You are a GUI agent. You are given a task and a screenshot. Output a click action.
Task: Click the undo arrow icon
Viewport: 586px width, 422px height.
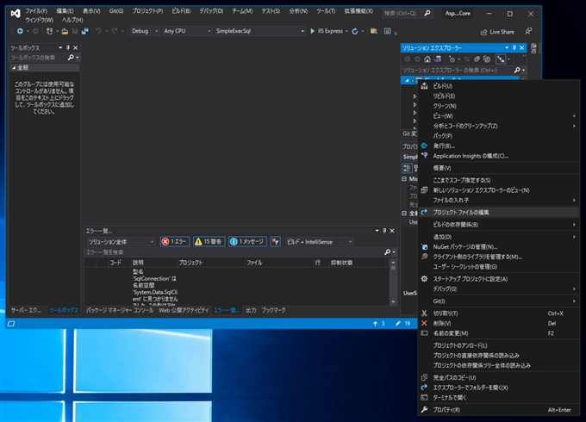click(98, 31)
